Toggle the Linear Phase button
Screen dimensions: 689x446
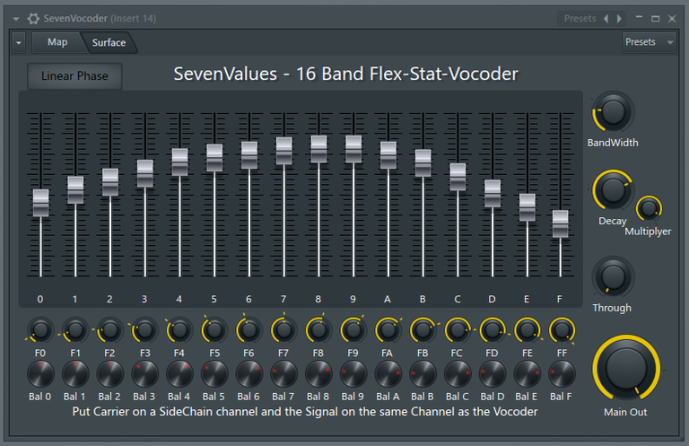pos(74,76)
